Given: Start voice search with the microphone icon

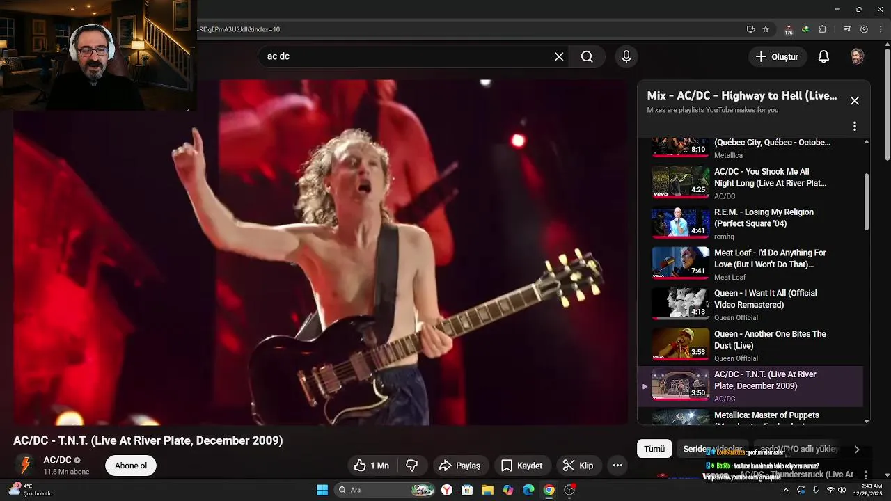Looking at the screenshot, I should [x=626, y=56].
